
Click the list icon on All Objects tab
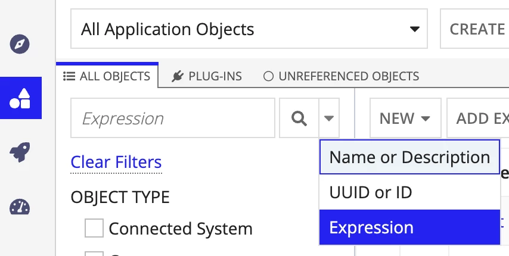tap(69, 76)
